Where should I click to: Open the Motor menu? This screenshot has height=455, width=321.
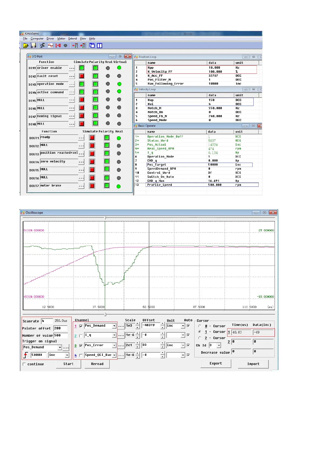(61, 39)
